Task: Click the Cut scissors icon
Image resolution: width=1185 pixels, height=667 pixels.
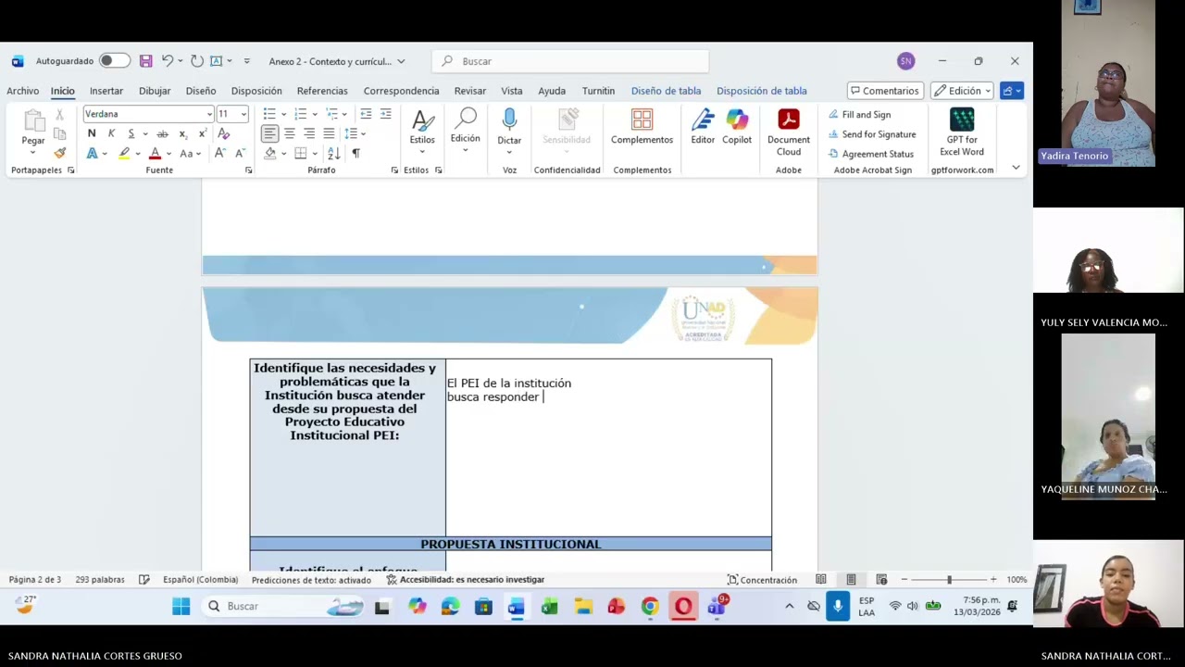Action: (x=60, y=115)
